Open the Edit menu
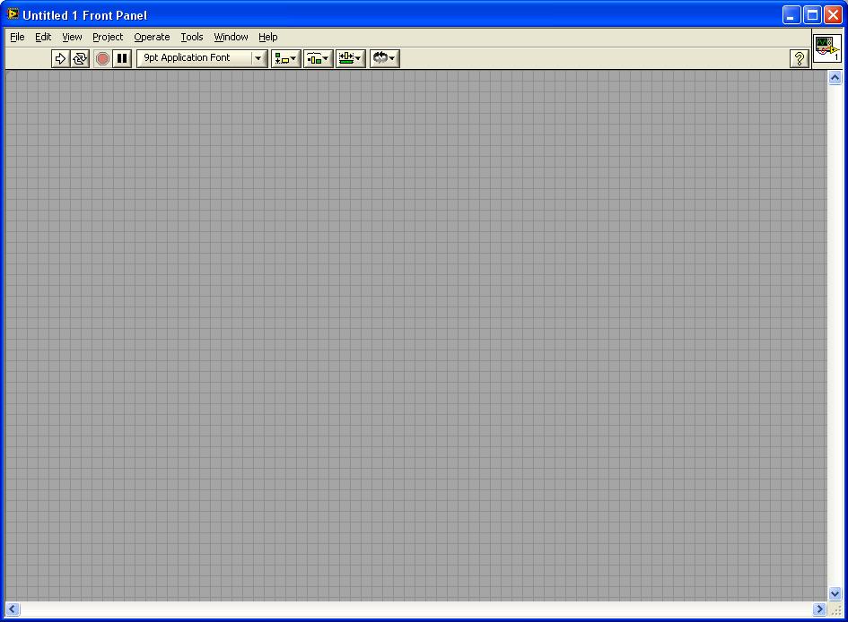Image resolution: width=848 pixels, height=622 pixels. [43, 37]
